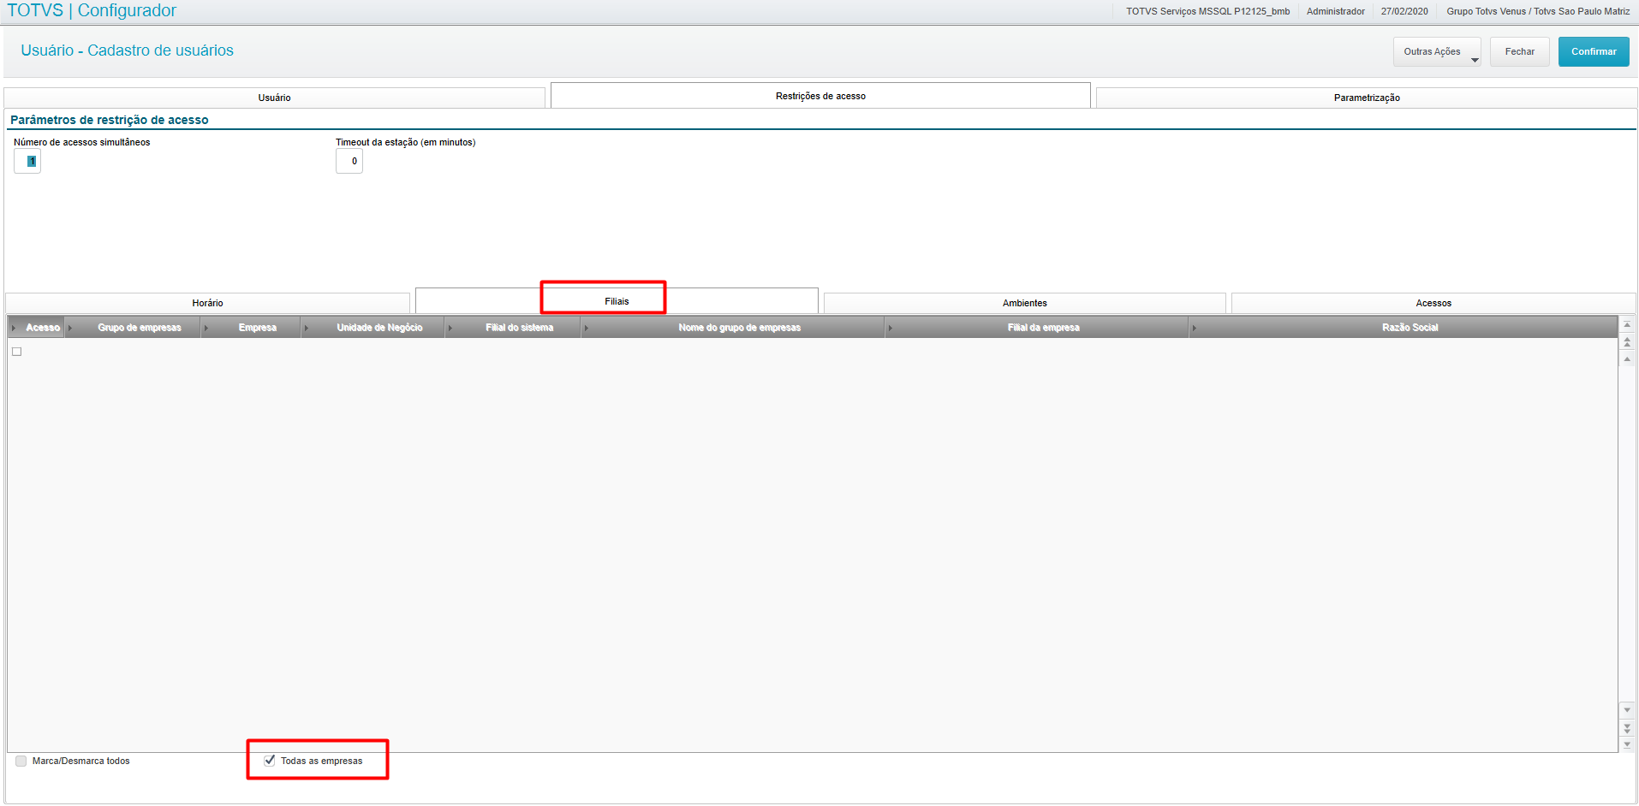Select the Restrições de acesso tab
Screen dimensions: 1639x806
click(x=820, y=96)
